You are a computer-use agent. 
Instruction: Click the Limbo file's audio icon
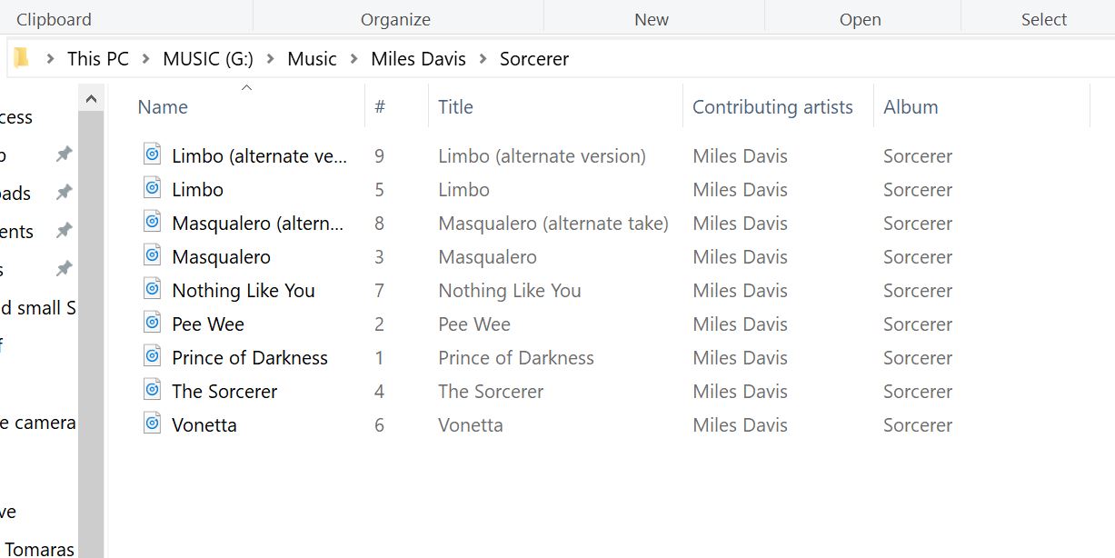153,189
